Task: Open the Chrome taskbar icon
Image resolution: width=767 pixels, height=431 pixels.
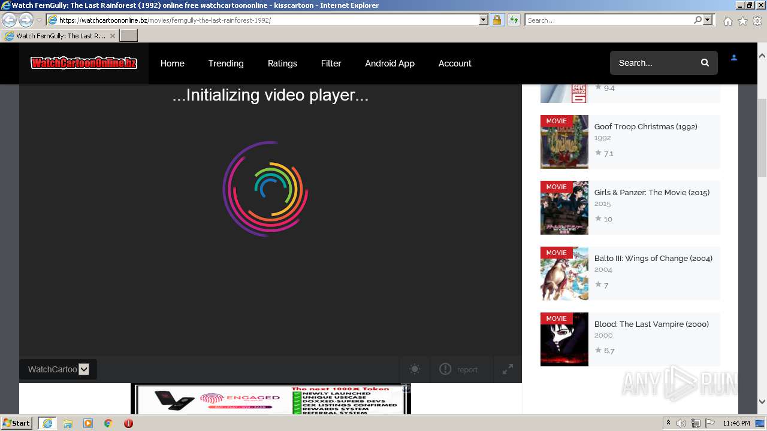Action: 108,423
